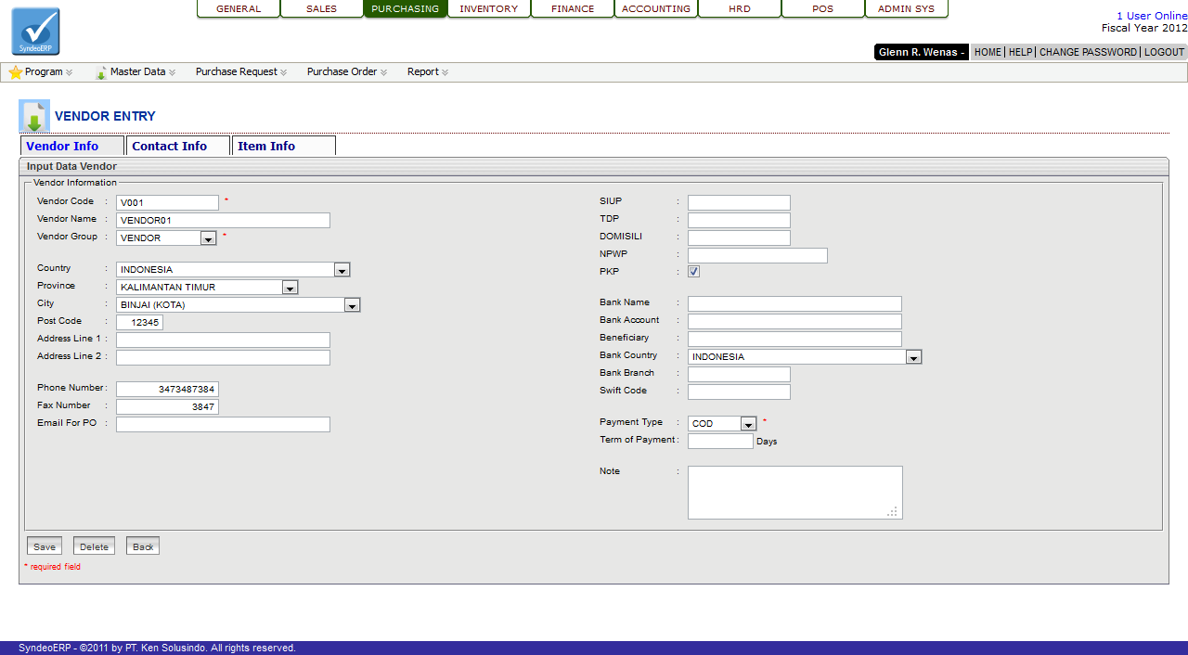This screenshot has width=1188, height=655.
Task: Click the LOGOUT link
Action: [1164, 52]
